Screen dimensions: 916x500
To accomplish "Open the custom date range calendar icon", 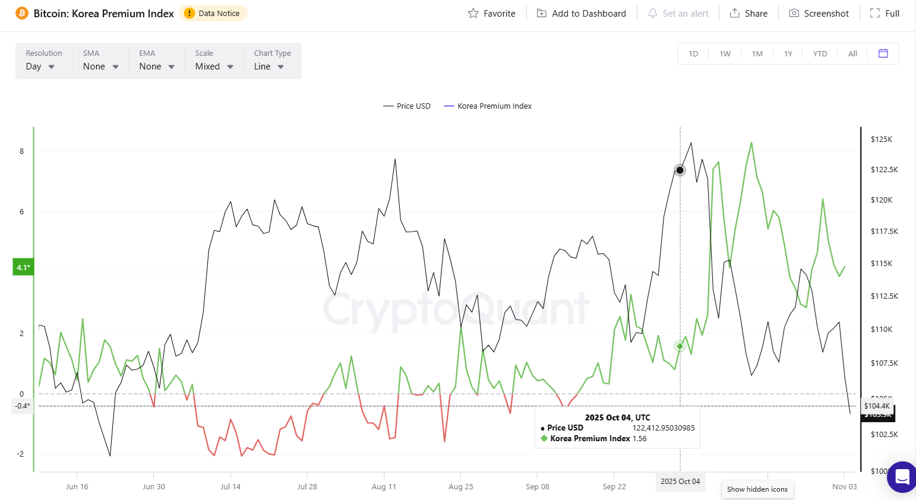I will (x=883, y=53).
